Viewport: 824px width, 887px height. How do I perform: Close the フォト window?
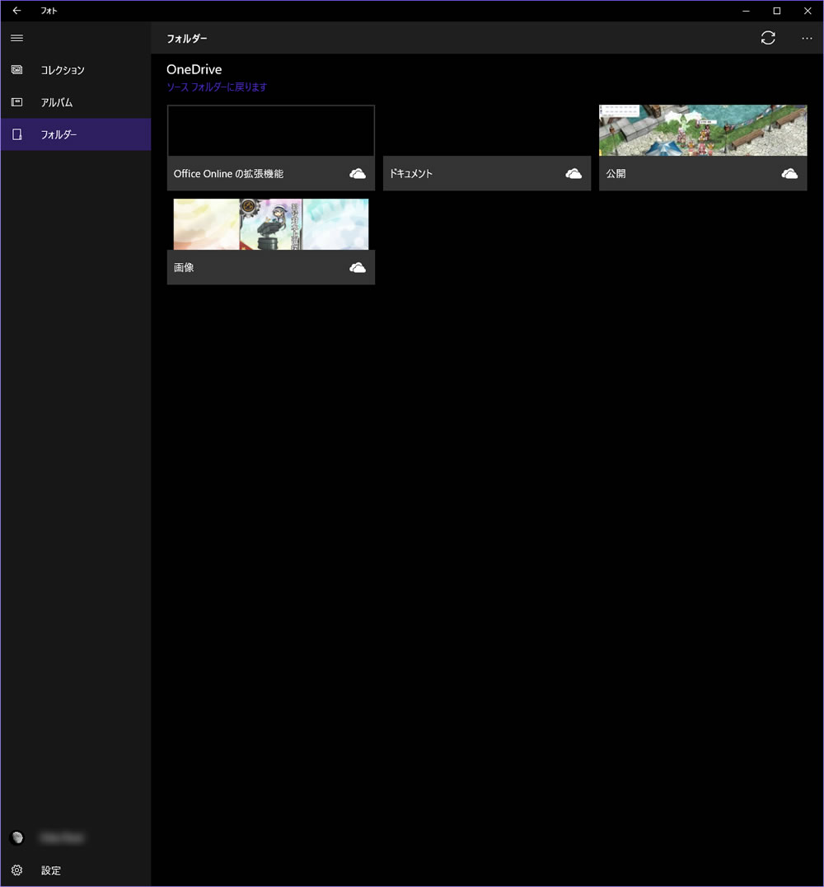(x=808, y=11)
